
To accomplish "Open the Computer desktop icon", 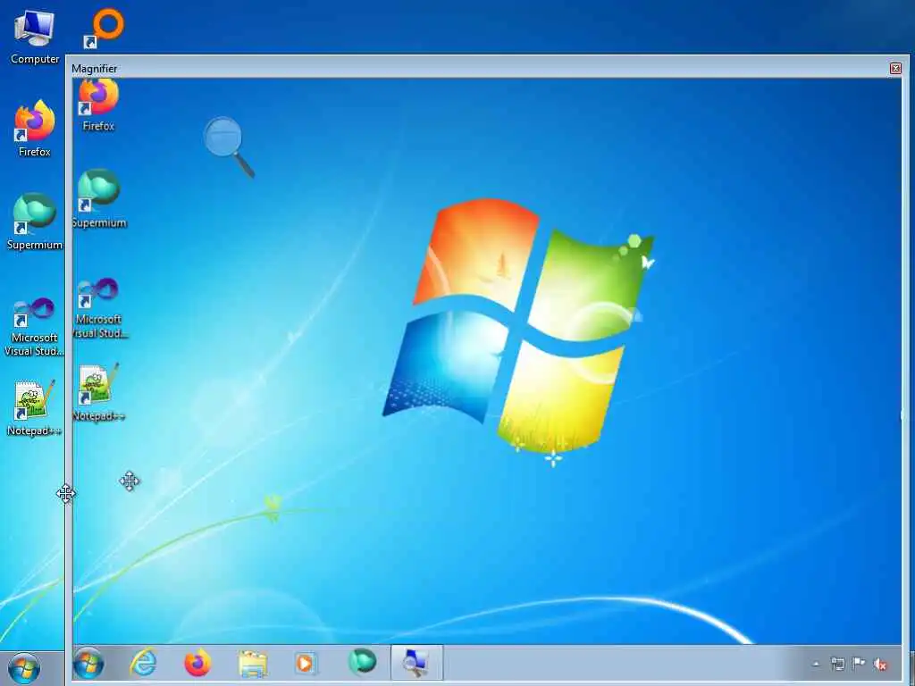I will click(35, 37).
